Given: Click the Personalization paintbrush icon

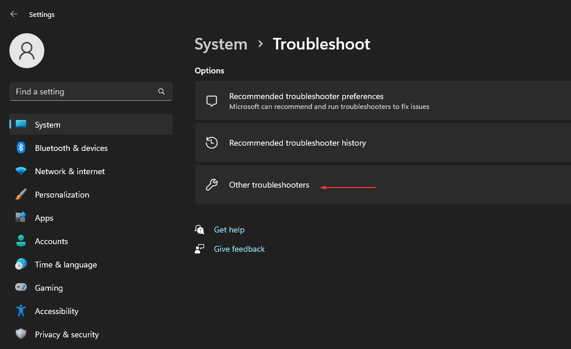Looking at the screenshot, I should [21, 195].
